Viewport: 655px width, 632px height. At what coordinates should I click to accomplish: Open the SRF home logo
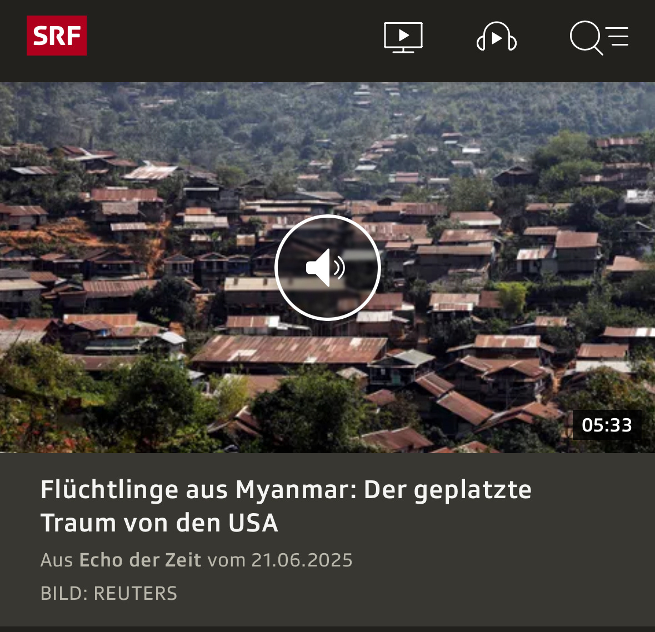(57, 36)
